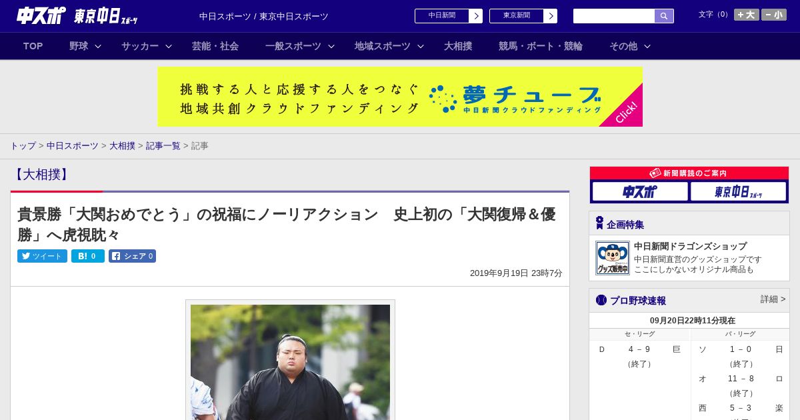Viewport: 800px width, 420px height.
Task: Open the 大相撲 navigation item
Action: click(x=458, y=46)
